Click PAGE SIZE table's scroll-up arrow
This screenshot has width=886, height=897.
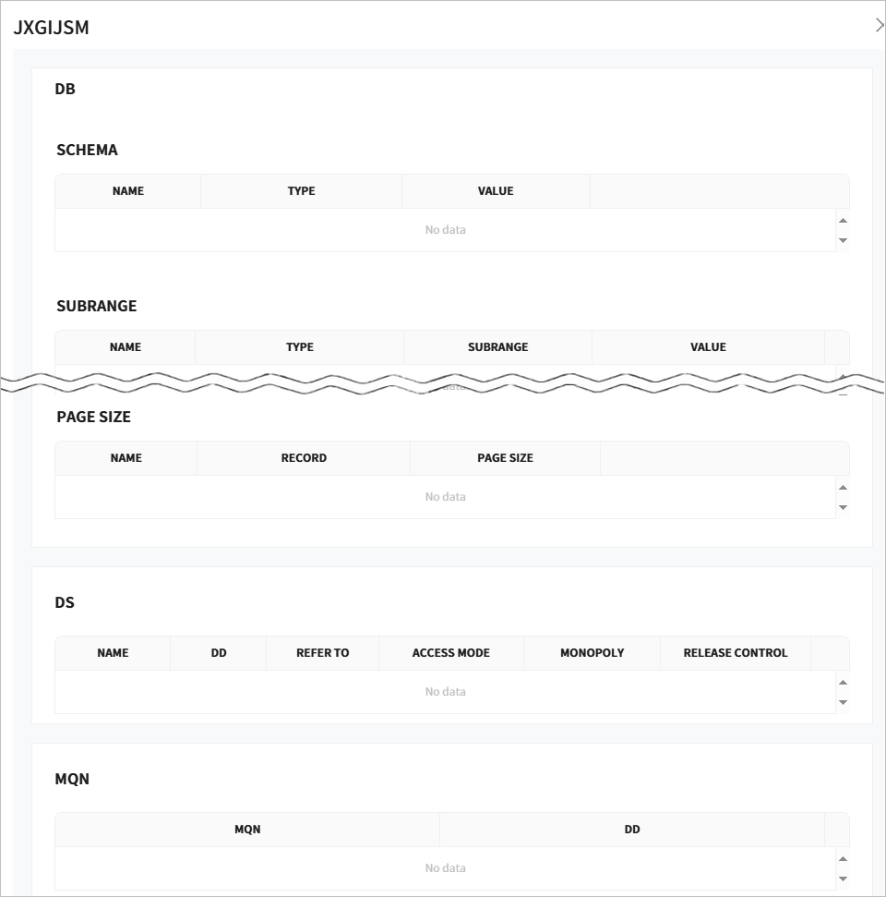coord(843,487)
